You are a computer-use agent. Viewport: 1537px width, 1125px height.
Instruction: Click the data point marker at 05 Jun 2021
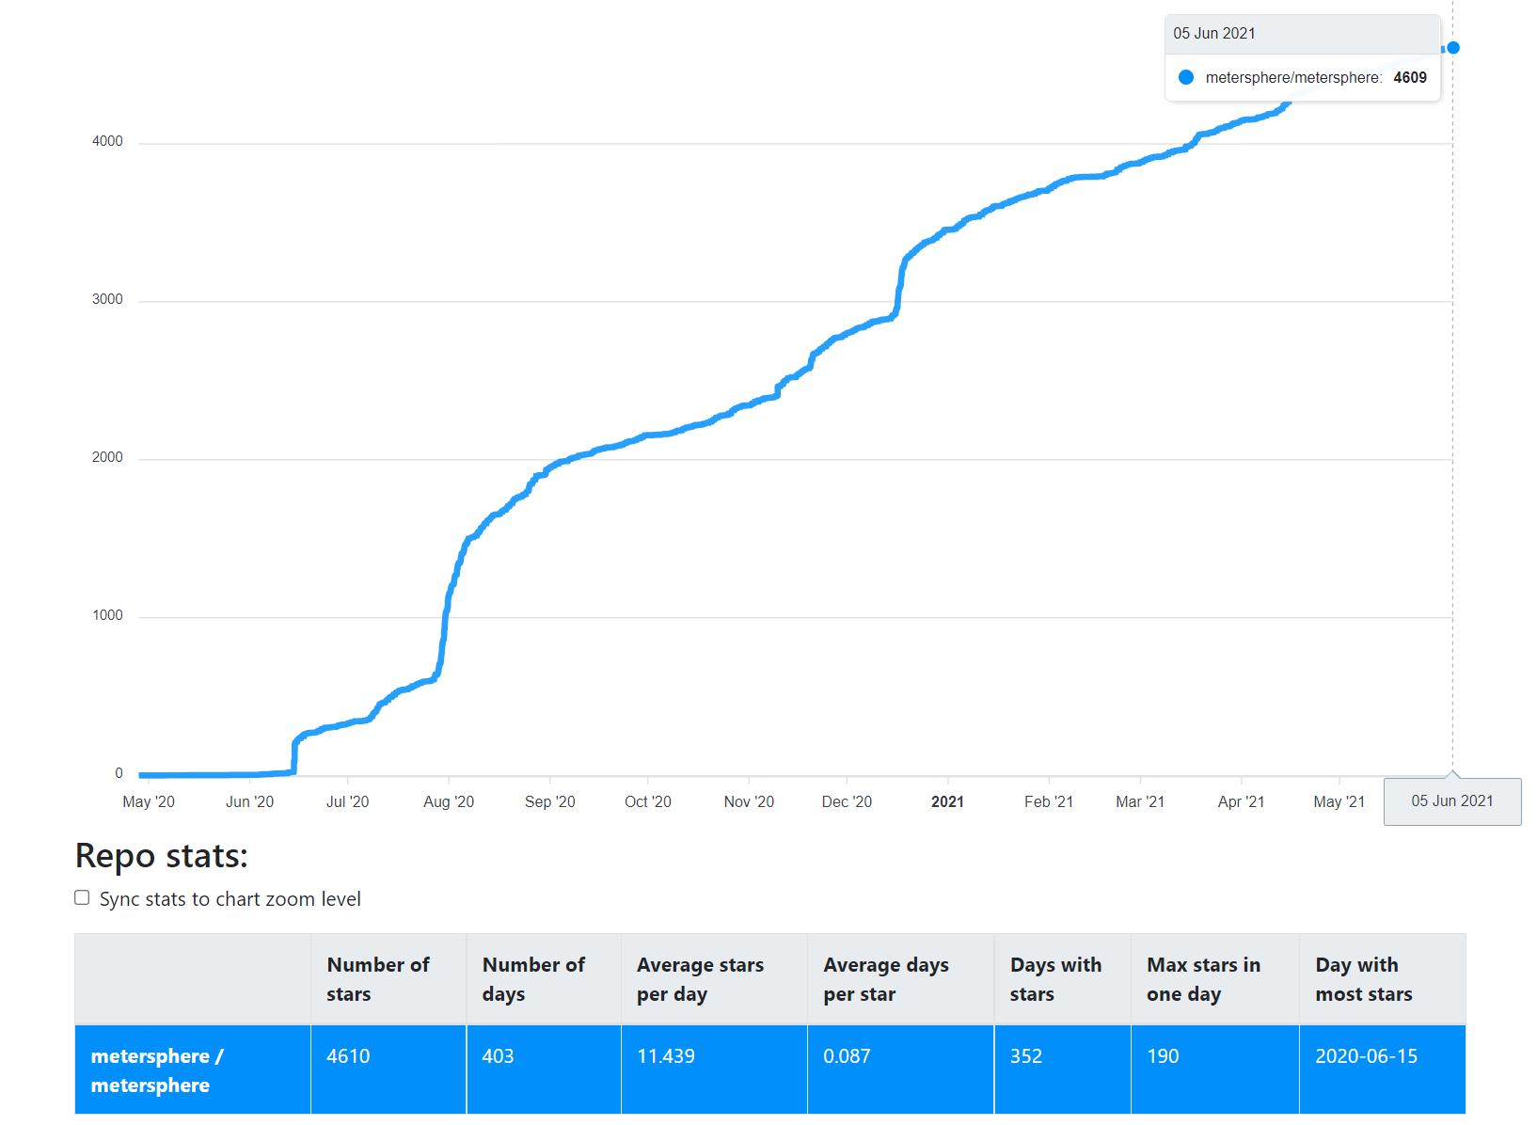click(1453, 48)
